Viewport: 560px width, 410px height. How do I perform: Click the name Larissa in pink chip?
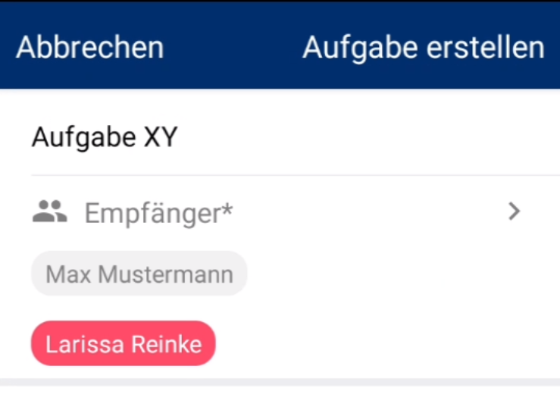(85, 344)
